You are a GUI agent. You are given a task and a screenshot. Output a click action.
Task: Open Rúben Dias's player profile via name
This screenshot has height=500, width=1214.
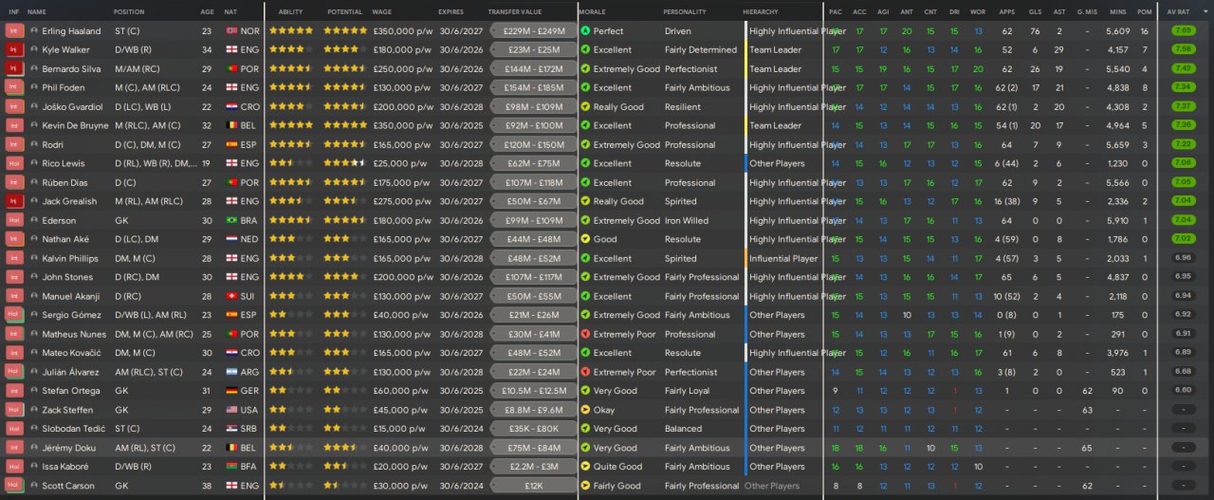(x=65, y=182)
